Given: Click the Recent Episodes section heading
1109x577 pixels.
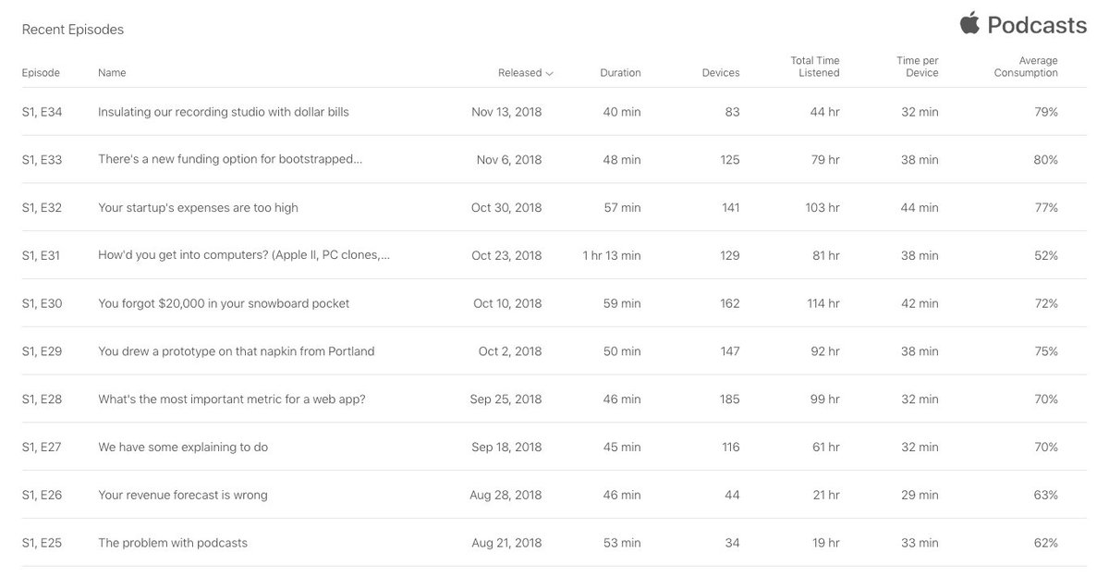Looking at the screenshot, I should point(73,30).
